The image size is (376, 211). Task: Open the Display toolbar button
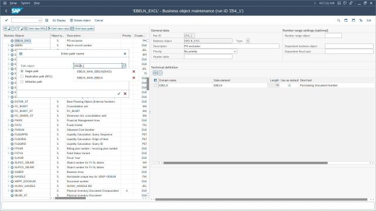(x=59, y=21)
